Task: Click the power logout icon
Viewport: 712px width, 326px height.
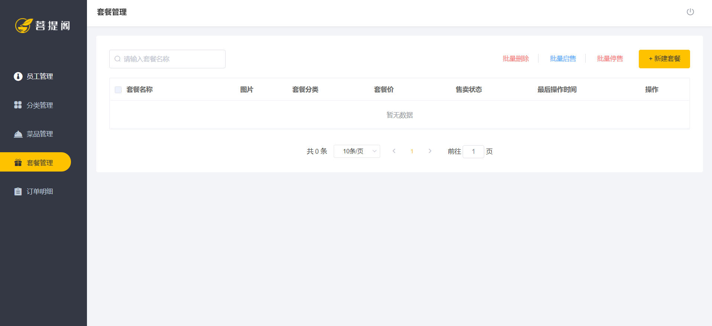Action: pyautogui.click(x=690, y=12)
